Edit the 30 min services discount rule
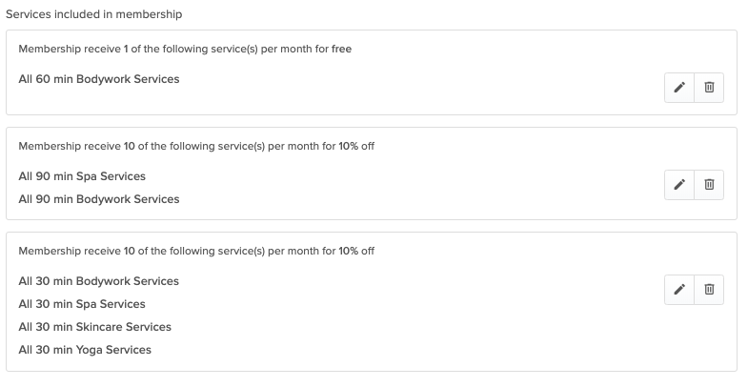Viewport: 748px width, 387px height. pyautogui.click(x=679, y=290)
